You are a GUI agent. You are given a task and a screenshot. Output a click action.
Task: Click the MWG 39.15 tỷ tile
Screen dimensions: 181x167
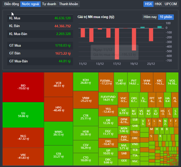point(59,133)
